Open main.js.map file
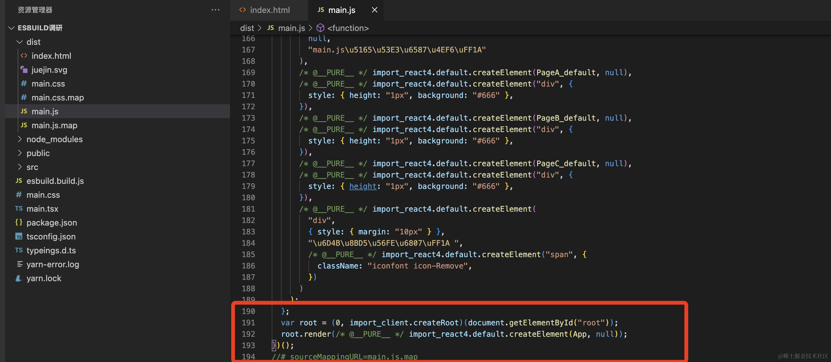Screen dimensions: 831x362 point(54,125)
